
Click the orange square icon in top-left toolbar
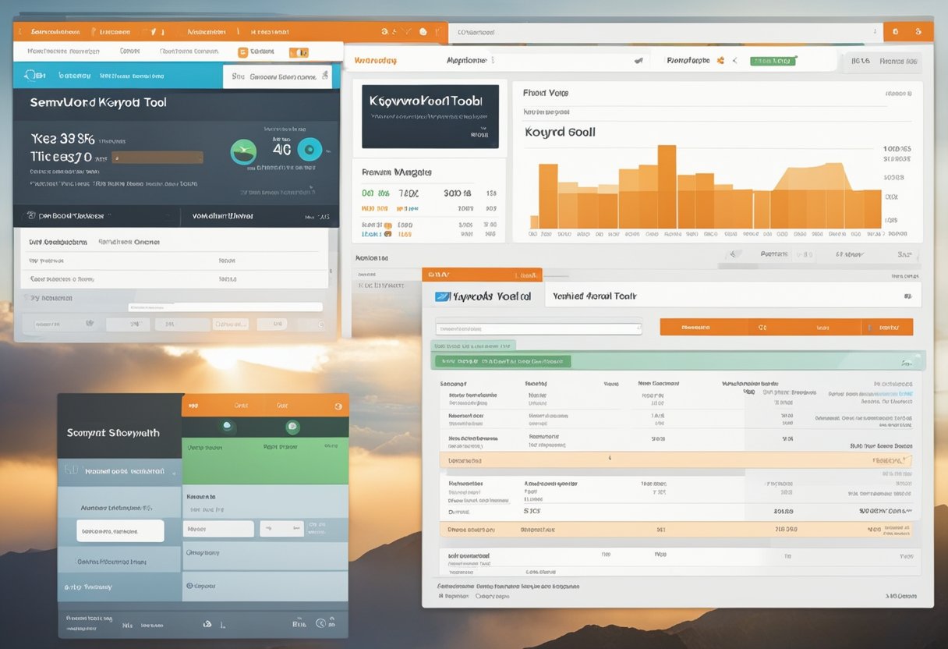[243, 52]
